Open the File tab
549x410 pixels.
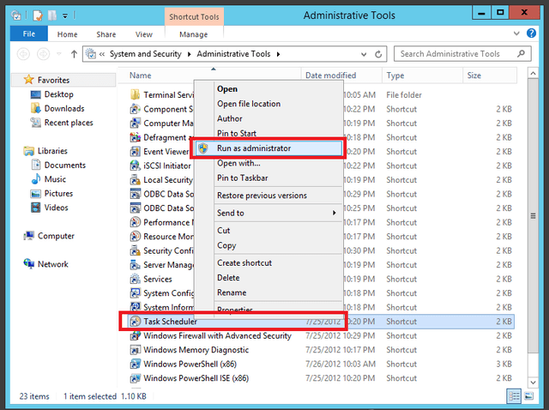pyautogui.click(x=28, y=34)
